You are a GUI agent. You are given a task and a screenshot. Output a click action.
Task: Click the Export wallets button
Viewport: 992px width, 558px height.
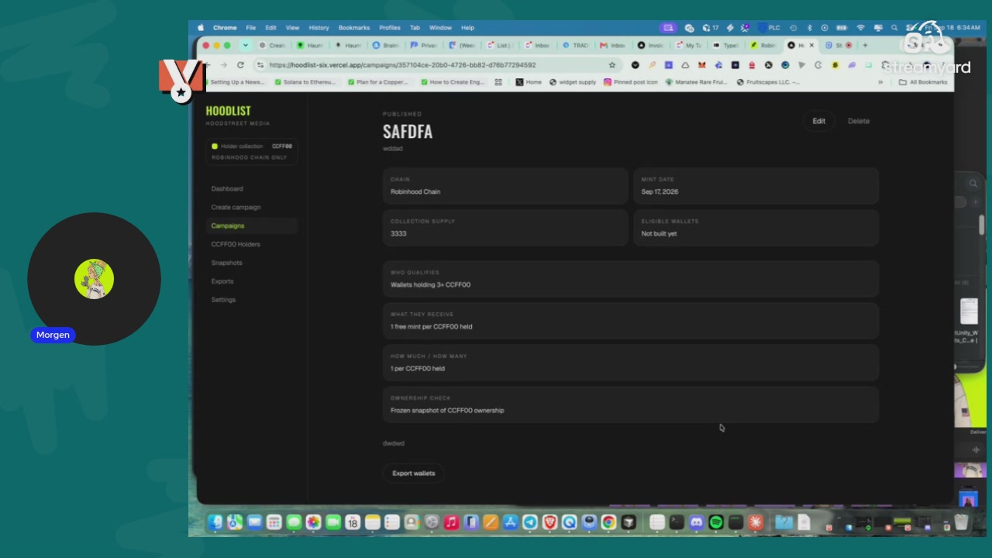coord(414,474)
